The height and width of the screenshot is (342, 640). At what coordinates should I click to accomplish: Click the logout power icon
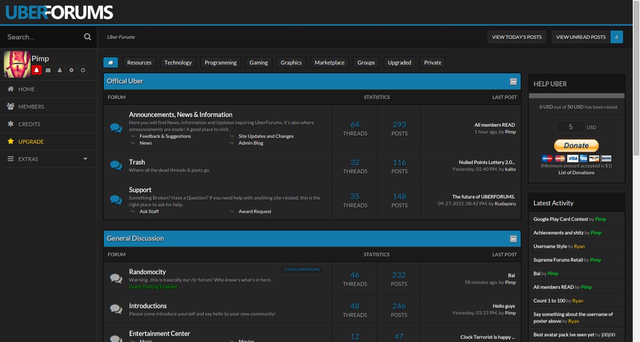pos(83,70)
